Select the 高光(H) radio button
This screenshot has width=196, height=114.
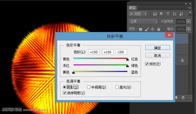[x=117, y=87]
